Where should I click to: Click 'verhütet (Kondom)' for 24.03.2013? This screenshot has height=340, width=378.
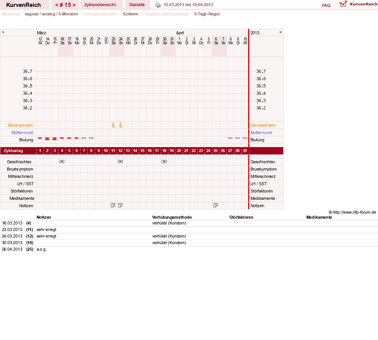pos(169,236)
